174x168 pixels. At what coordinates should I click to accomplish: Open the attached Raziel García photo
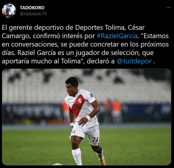point(87,117)
